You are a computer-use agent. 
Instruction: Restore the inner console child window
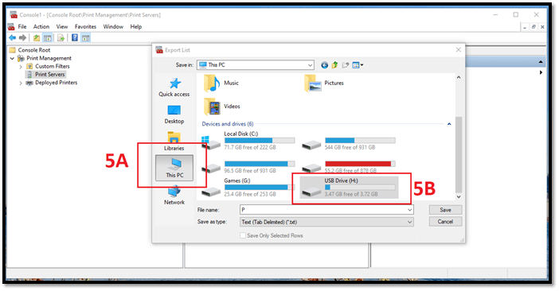tap(534, 27)
